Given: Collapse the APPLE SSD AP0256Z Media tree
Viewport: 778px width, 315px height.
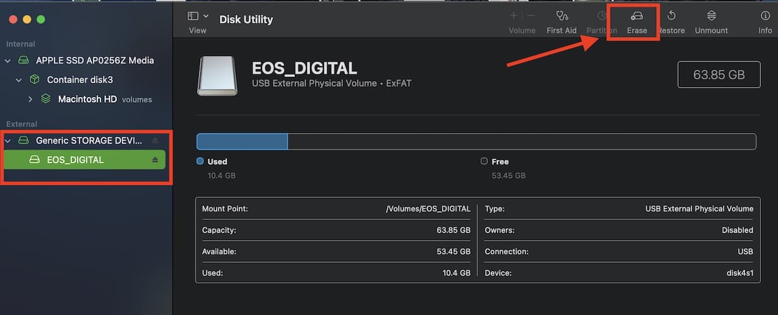Looking at the screenshot, I should pos(8,61).
